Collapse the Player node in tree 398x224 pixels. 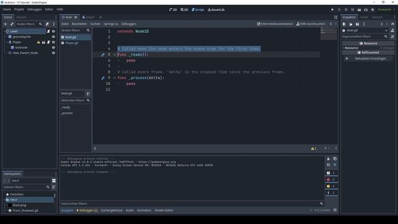pyautogui.click(x=7, y=42)
